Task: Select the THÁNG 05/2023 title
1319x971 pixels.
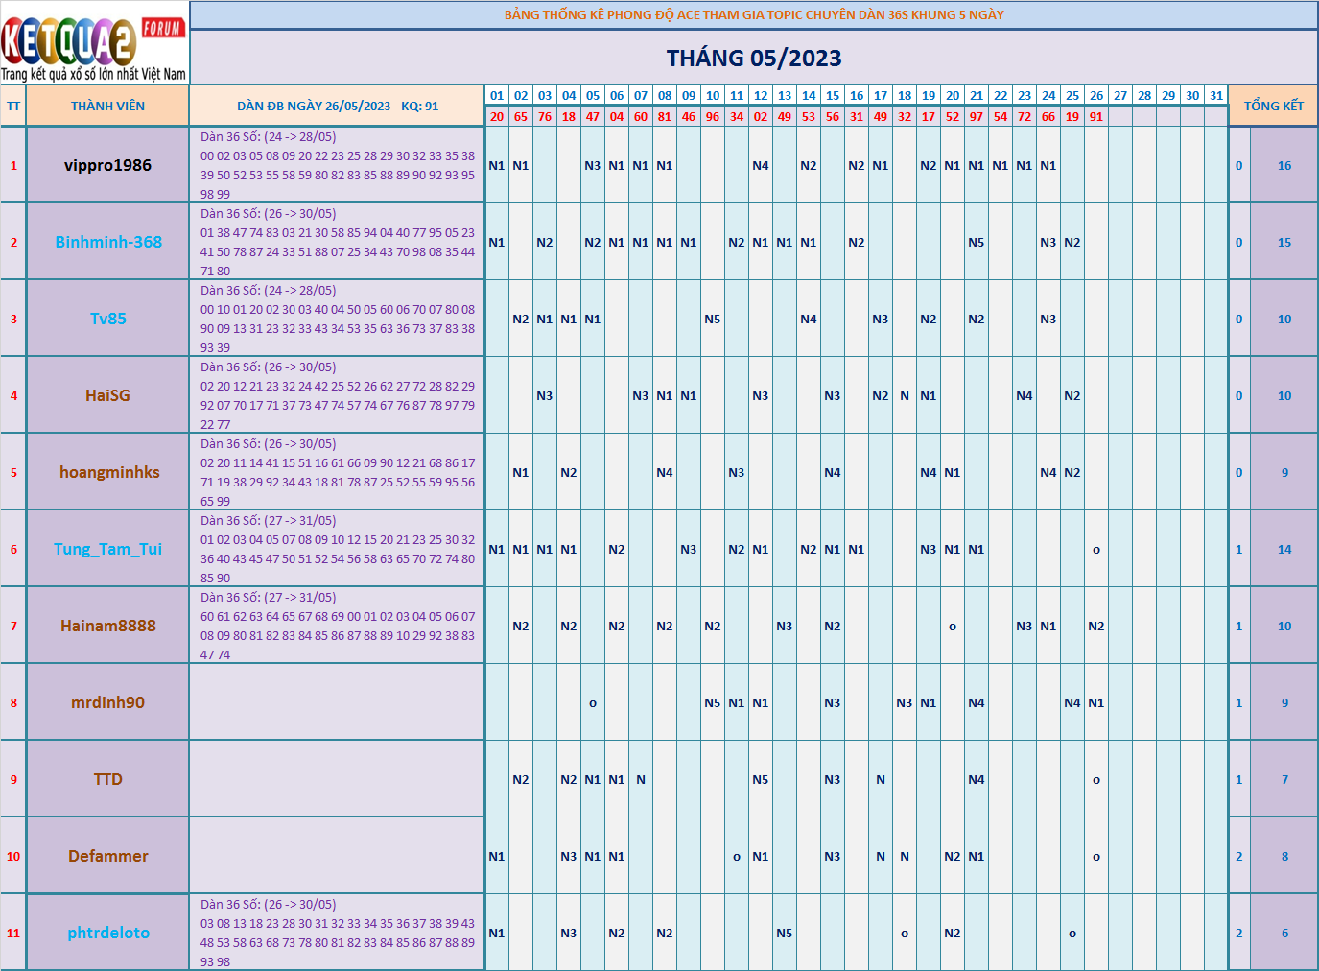Action: [754, 59]
